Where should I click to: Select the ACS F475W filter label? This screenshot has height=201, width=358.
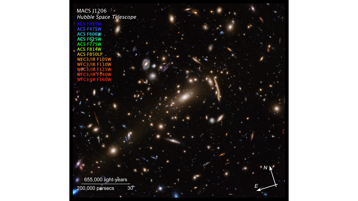pos(89,29)
